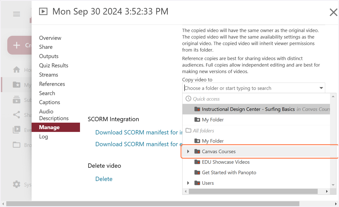Click the All folders outline icon
This screenshot has height=207, width=339.
(x=188, y=131)
